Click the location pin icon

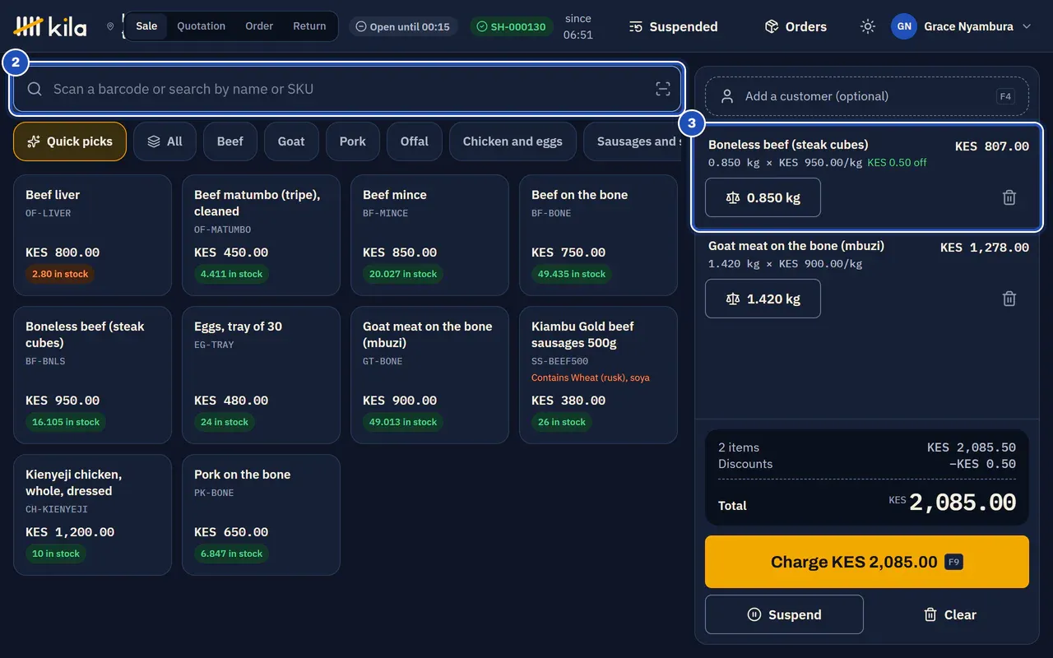click(110, 26)
